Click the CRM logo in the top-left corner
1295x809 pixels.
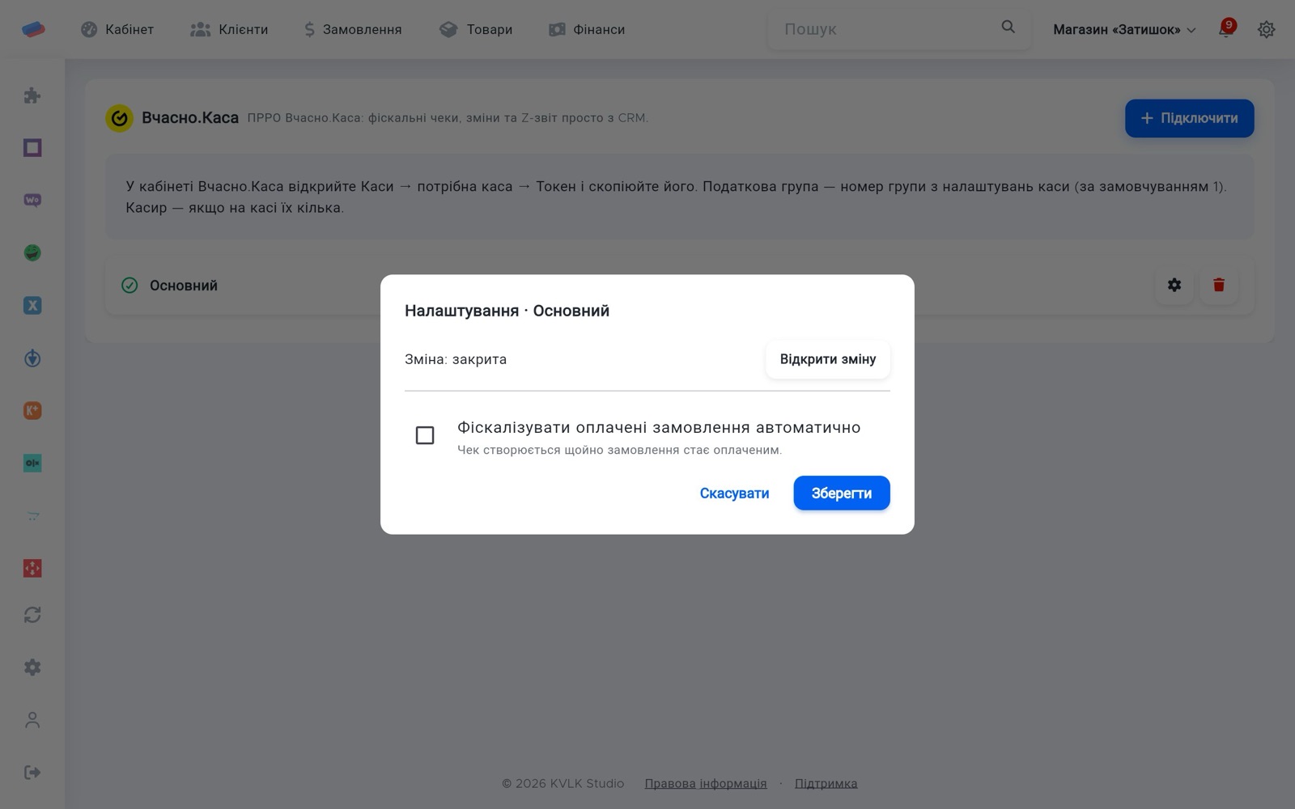tap(33, 29)
